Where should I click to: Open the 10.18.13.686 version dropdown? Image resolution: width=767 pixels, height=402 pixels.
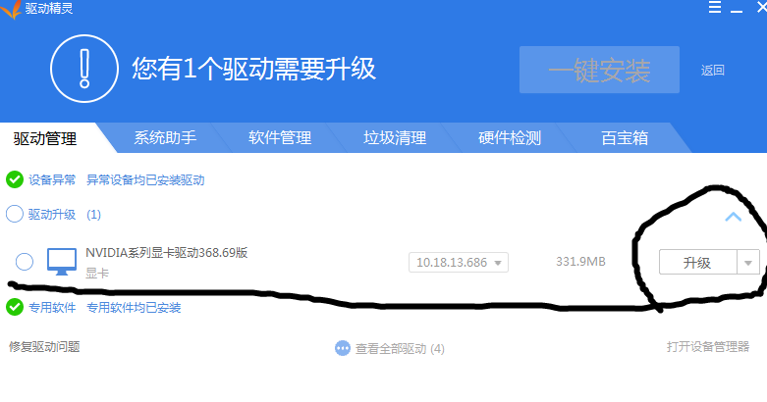tap(459, 263)
